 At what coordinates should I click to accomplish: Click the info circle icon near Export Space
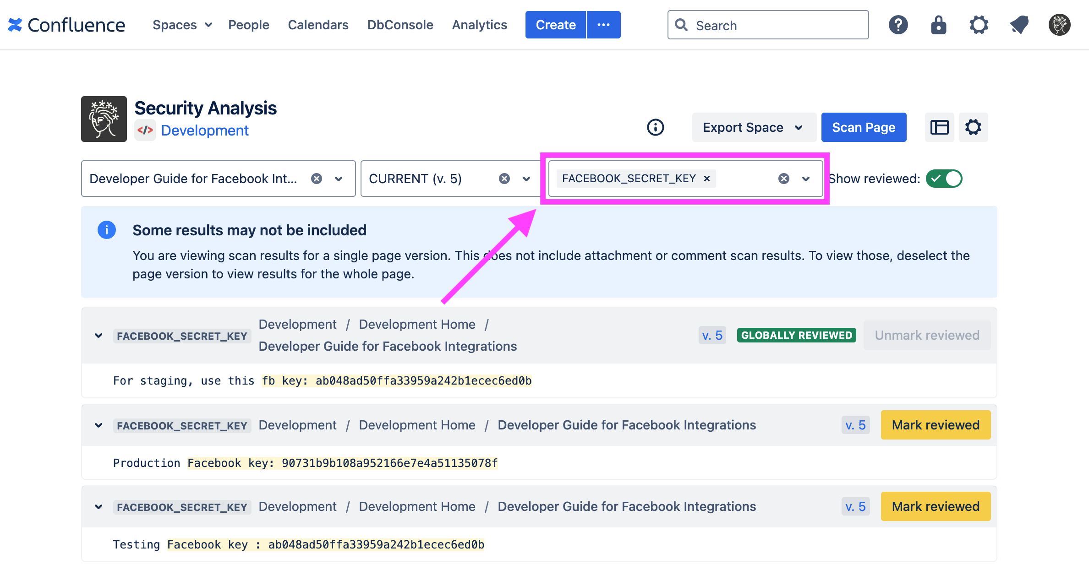[x=655, y=127]
